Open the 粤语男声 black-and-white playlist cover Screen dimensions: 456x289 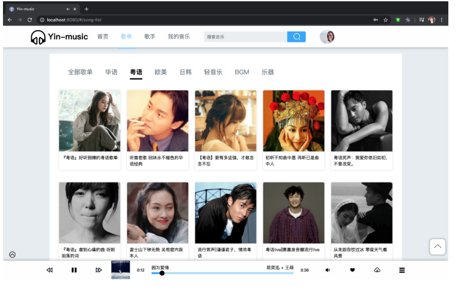click(362, 121)
